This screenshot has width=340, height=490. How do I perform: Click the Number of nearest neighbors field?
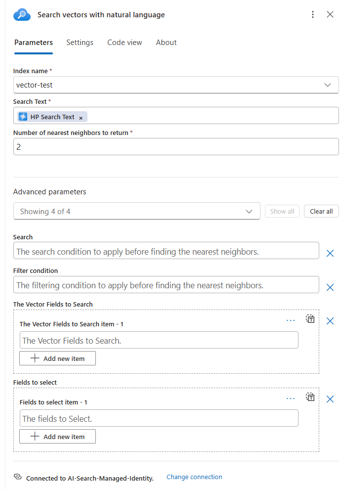coord(176,147)
